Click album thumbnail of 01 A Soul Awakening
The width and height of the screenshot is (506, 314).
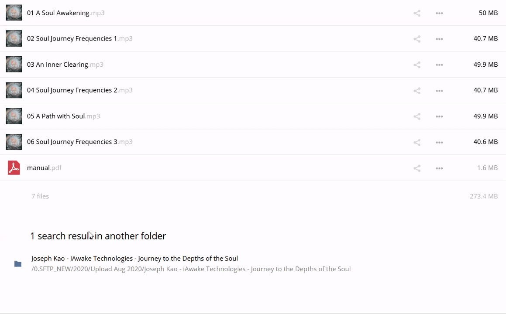tap(14, 13)
